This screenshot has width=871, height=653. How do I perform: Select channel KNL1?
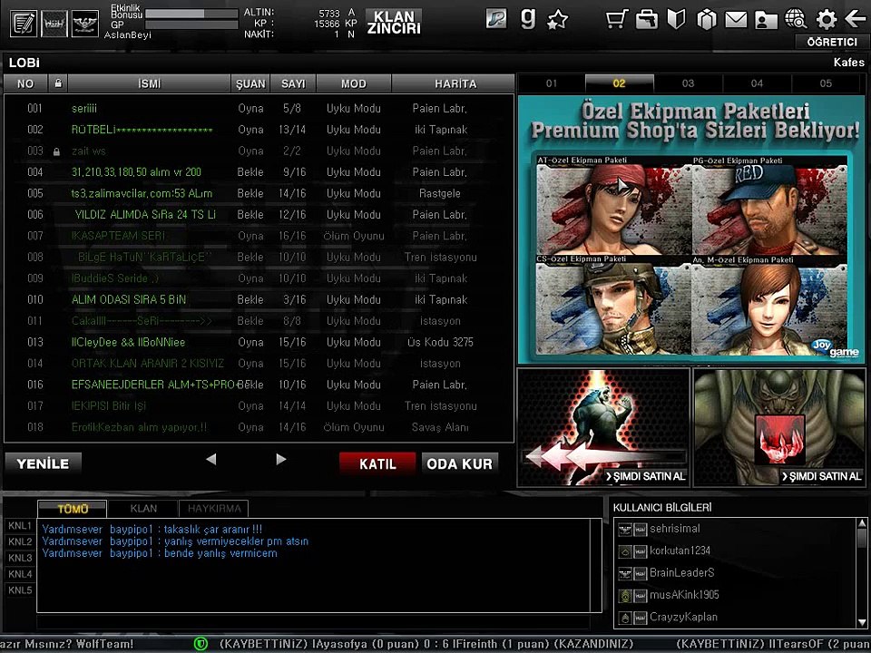(20, 526)
